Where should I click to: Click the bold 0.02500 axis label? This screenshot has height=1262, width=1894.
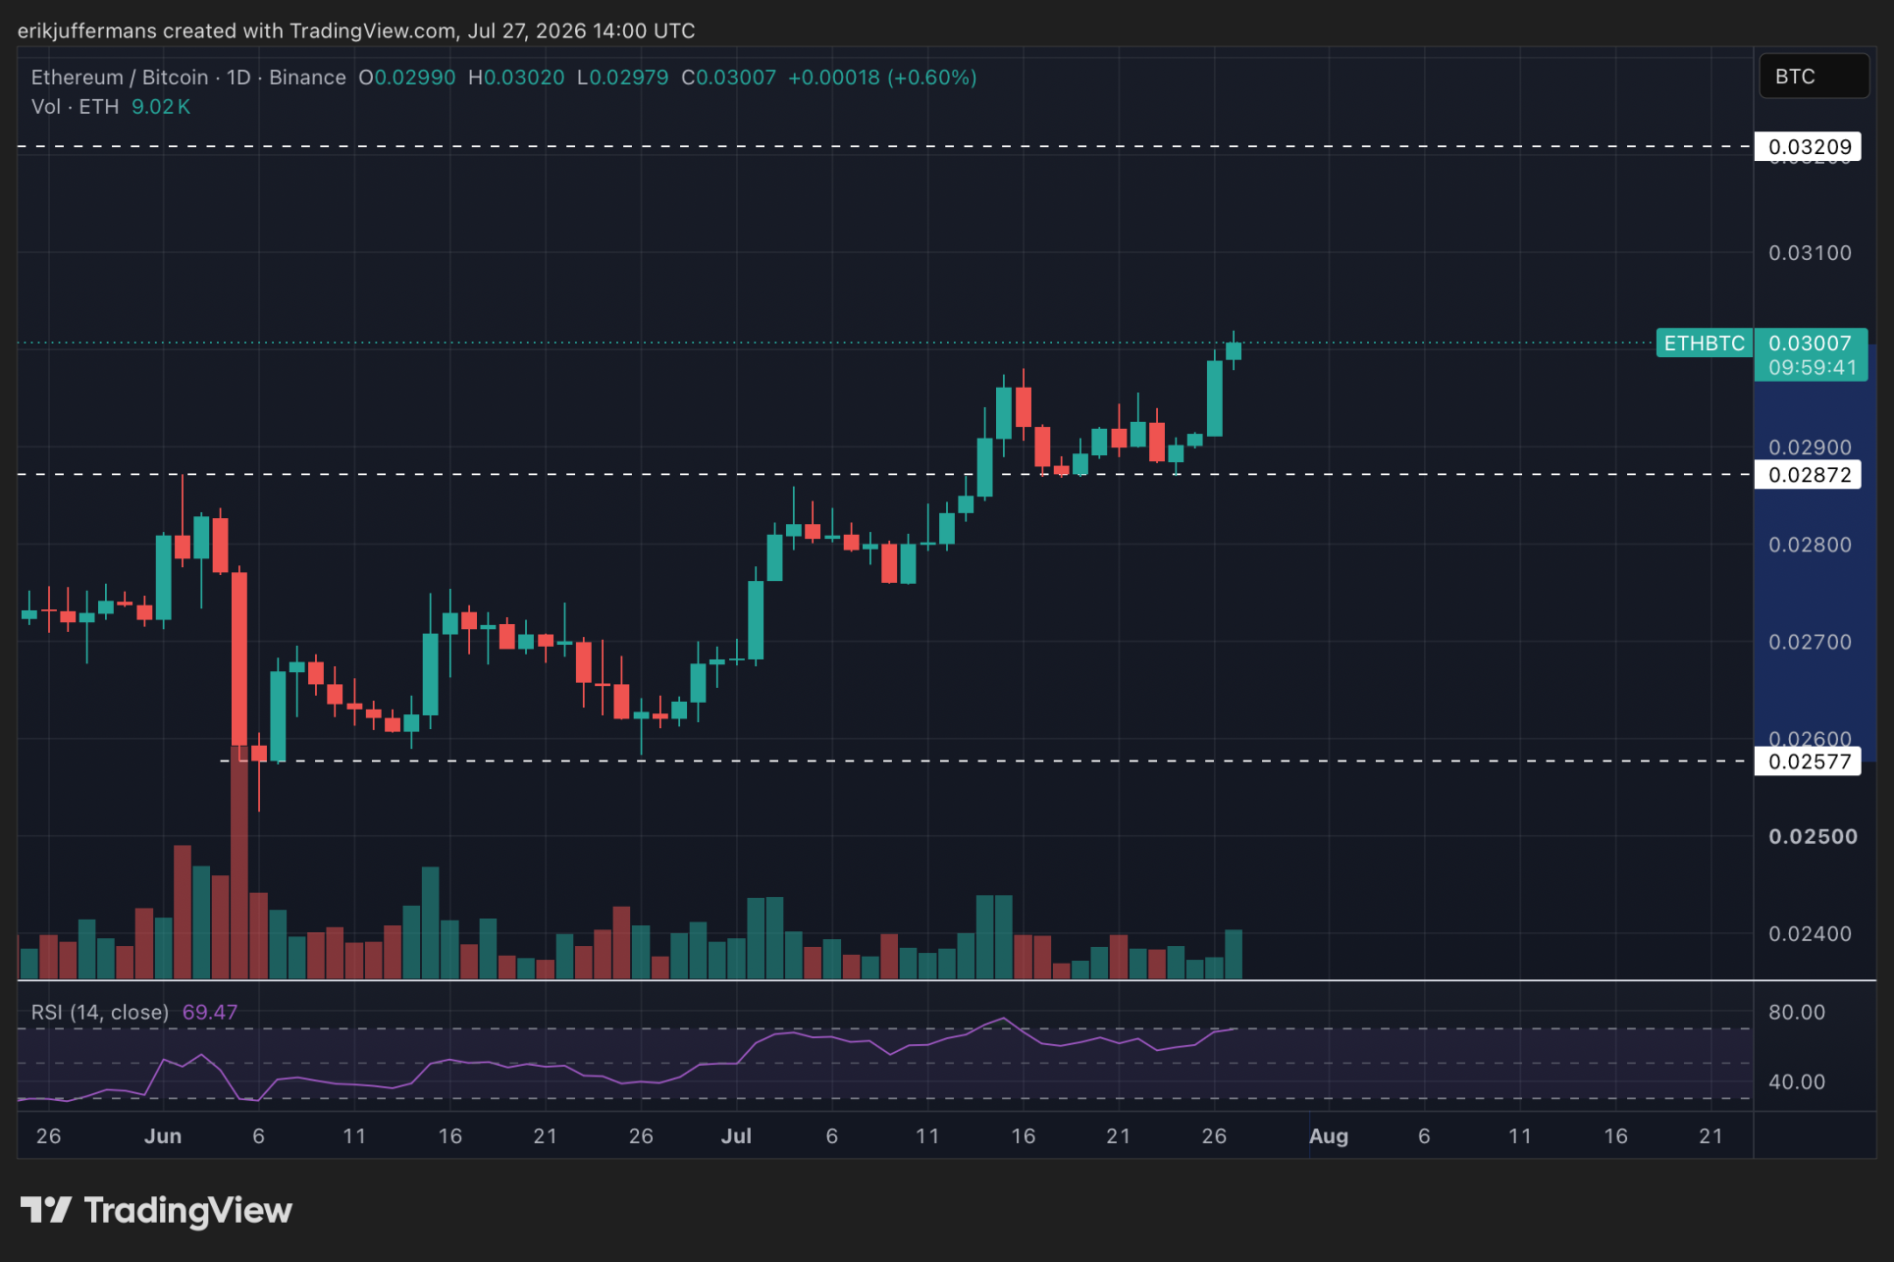pyautogui.click(x=1813, y=837)
